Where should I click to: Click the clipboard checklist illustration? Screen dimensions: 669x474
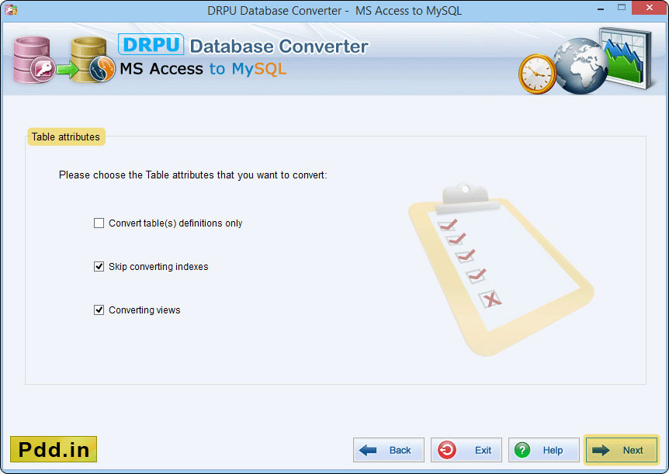click(x=500, y=270)
